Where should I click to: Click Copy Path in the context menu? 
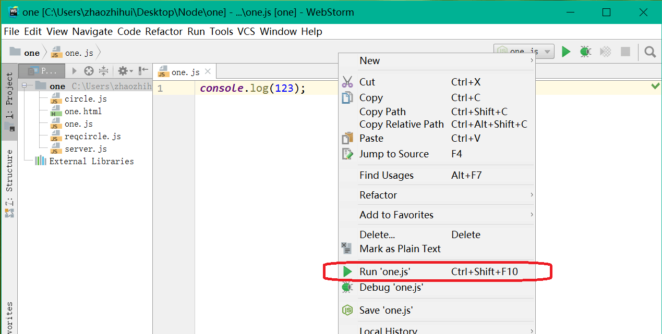tap(383, 112)
